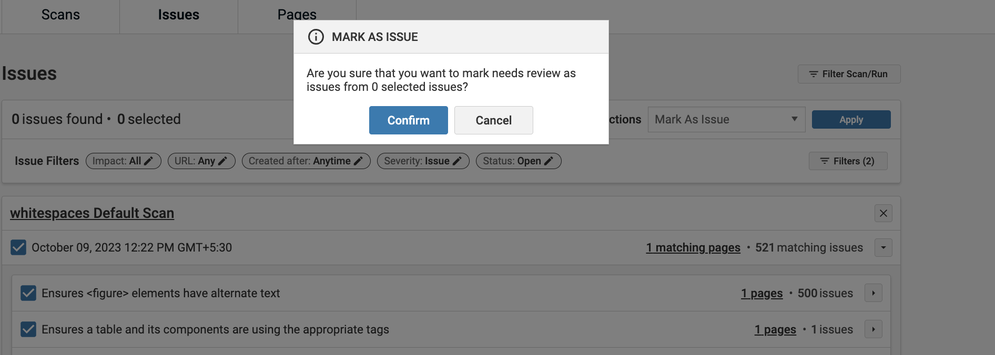
Task: Uncheck the table components rule checkbox
Action: (28, 329)
